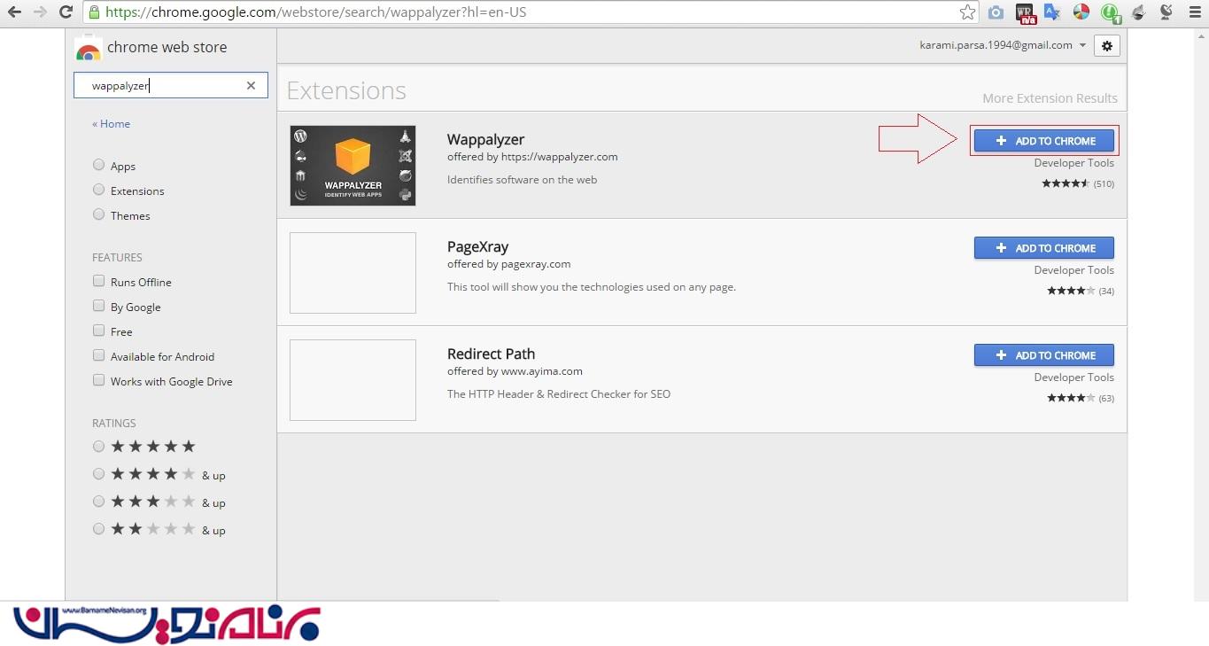Click the 'The HTTP Header & Redirect Checker for SEO' text
The width and height of the screenshot is (1209, 646).
559,394
